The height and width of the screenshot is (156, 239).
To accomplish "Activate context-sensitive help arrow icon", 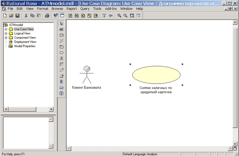I will click(x=56, y=16).
